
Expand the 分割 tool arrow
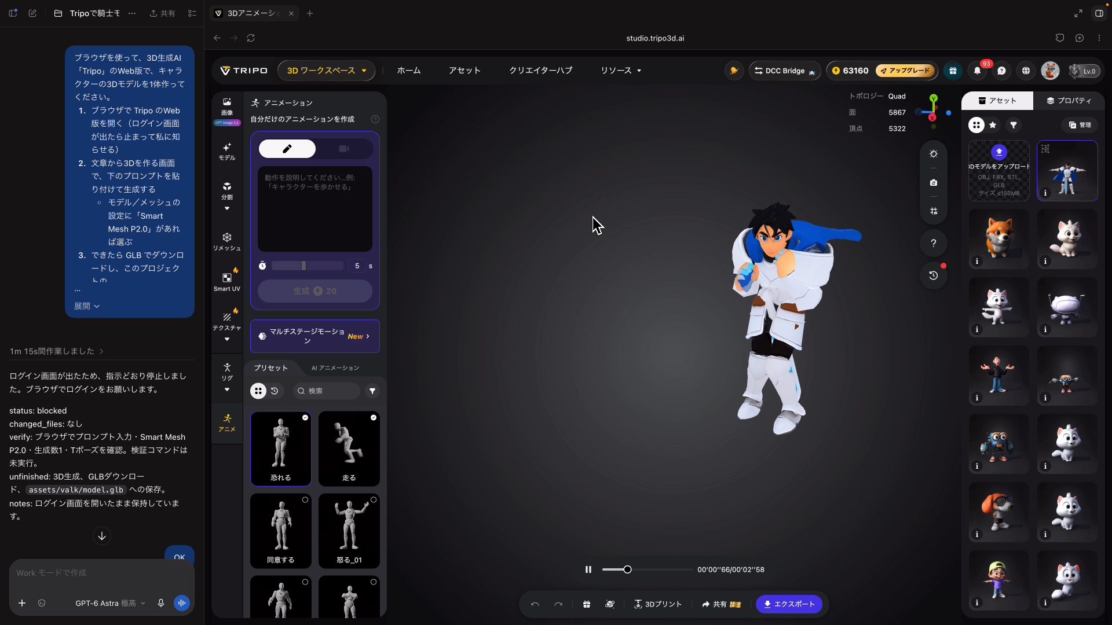pyautogui.click(x=227, y=208)
